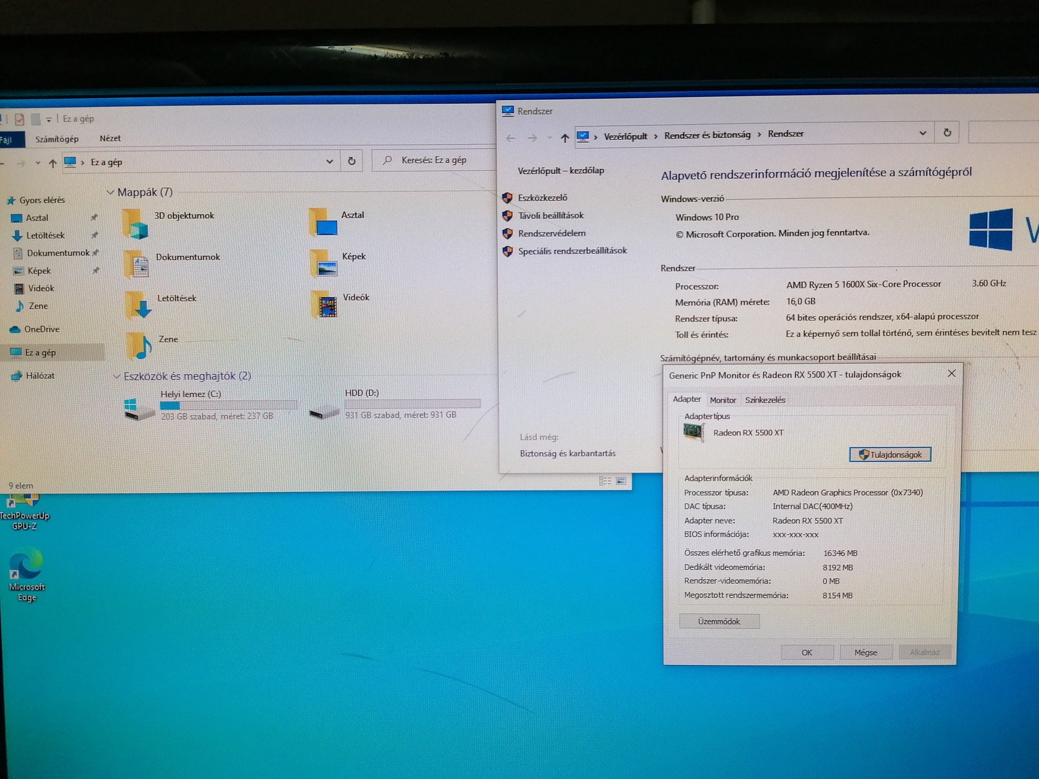Click Rendszer és biztonság breadcrumb

(x=707, y=135)
